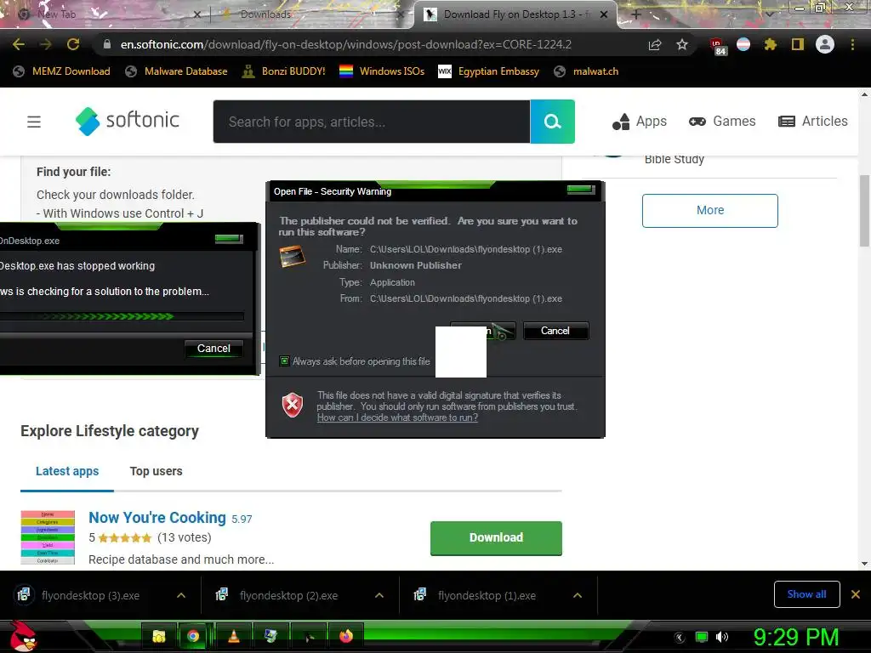Viewport: 871px width, 653px height.
Task: Open a new tab with the plus button
Action: tap(636, 14)
